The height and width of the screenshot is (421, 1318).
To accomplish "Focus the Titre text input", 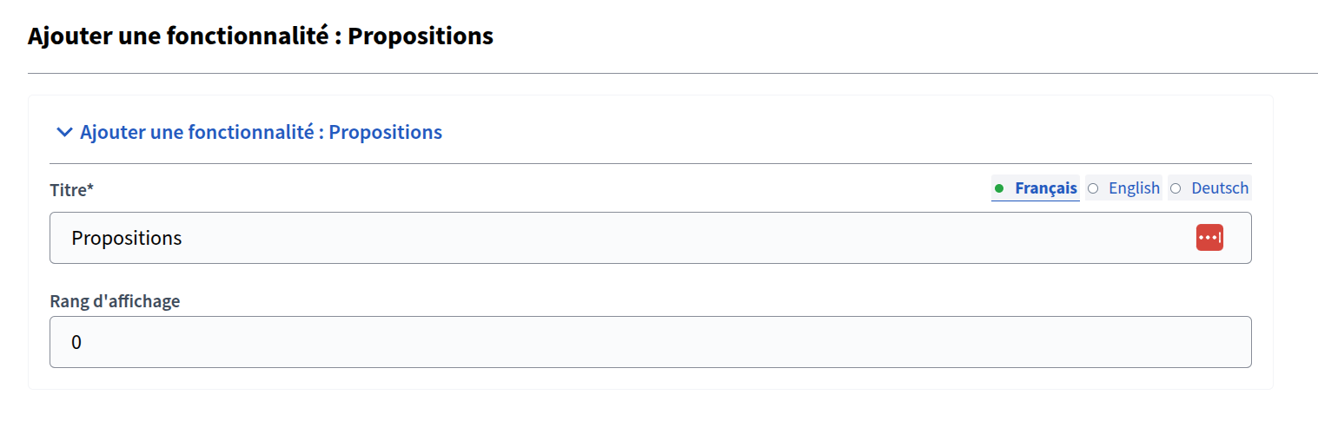I will [608, 238].
